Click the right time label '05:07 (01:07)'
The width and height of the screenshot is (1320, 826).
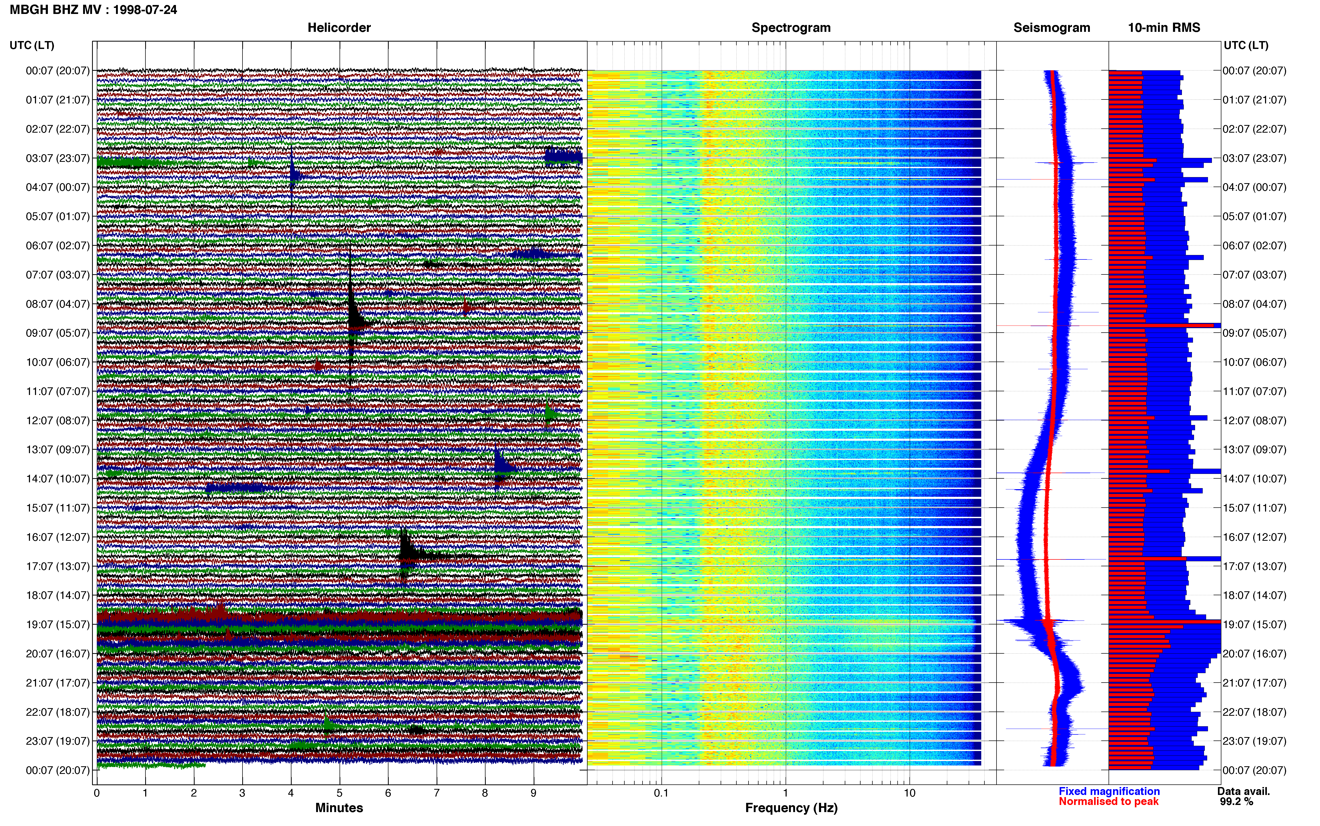pos(1255,216)
